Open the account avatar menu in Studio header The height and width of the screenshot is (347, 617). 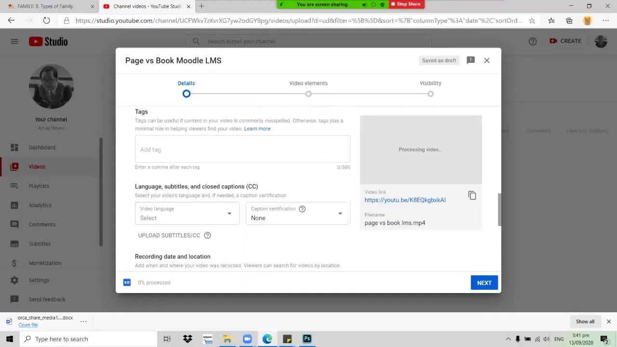pos(601,41)
